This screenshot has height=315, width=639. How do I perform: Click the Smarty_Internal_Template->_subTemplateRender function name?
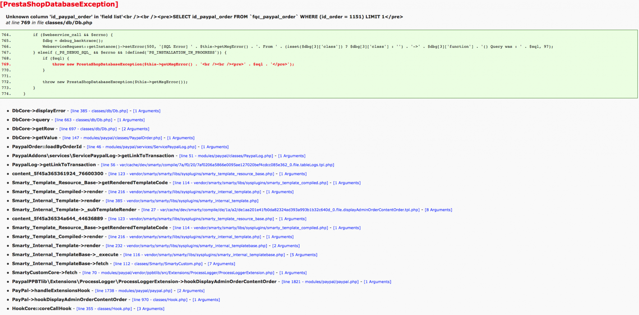[74, 210]
